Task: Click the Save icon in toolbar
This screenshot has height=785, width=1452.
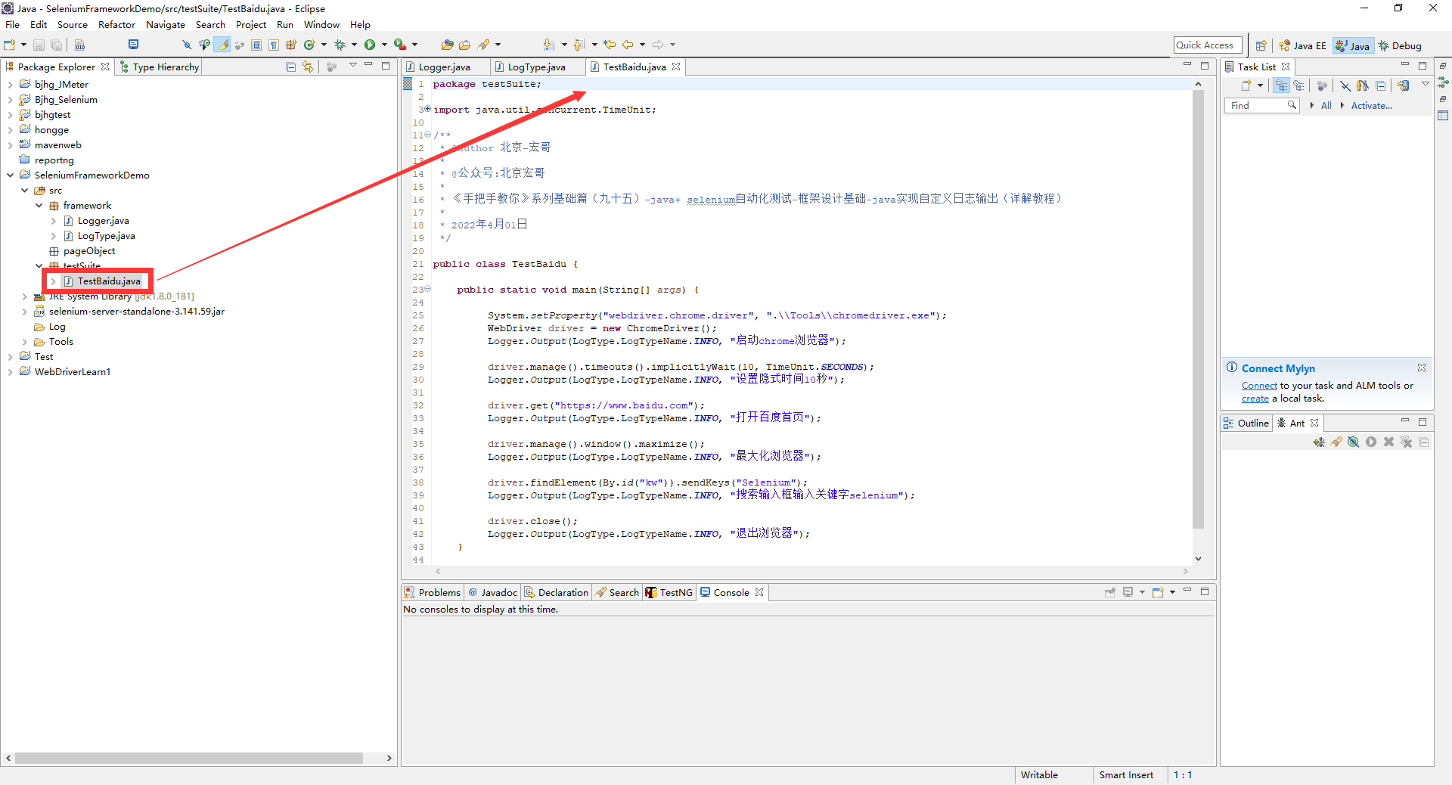Action: (x=39, y=45)
